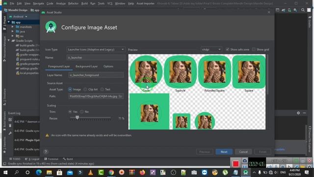Open File Explorer from the taskbar

pos(49,173)
